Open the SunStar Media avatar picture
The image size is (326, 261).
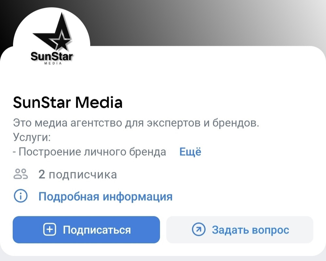pos(52,46)
